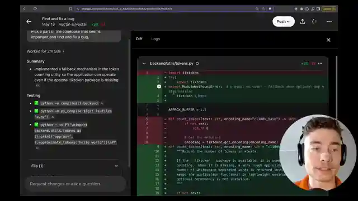
Task: Open the citation icon after the Summary bullet
Action: (x=37, y=85)
